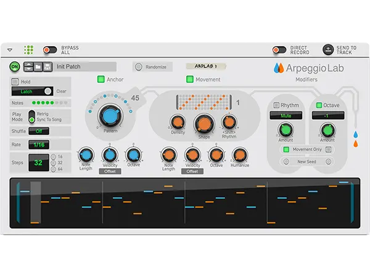Toggle the Latch slider switch
The height and width of the screenshot is (278, 370).
(33, 91)
